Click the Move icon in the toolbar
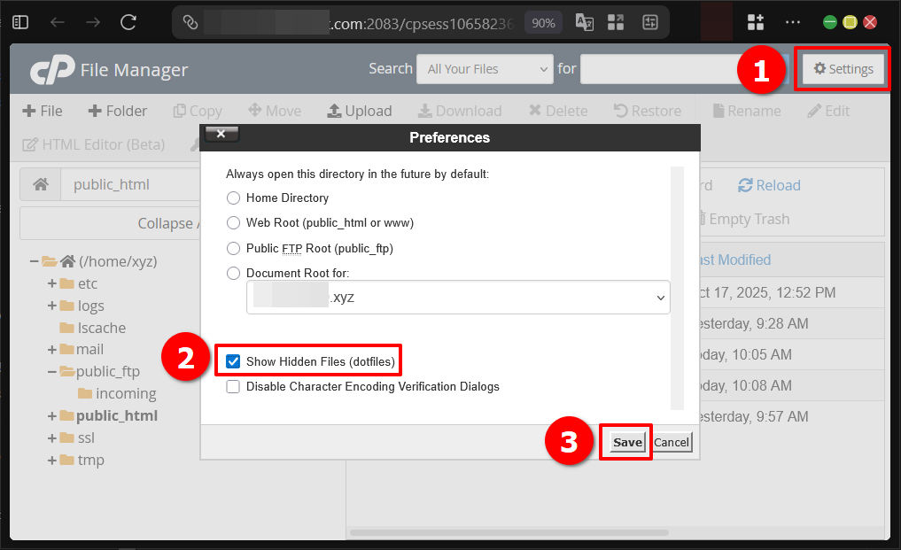901x550 pixels. tap(275, 111)
